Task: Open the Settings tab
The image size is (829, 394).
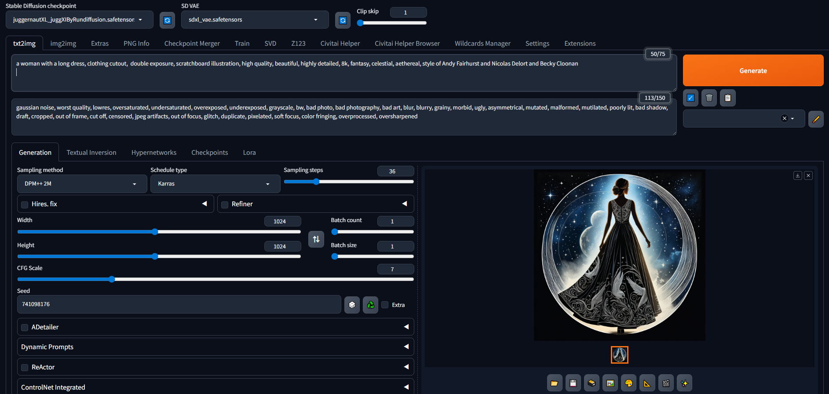Action: click(537, 44)
